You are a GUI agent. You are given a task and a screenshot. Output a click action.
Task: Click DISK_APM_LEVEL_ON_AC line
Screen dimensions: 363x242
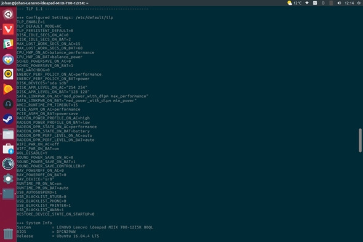click(x=52, y=87)
